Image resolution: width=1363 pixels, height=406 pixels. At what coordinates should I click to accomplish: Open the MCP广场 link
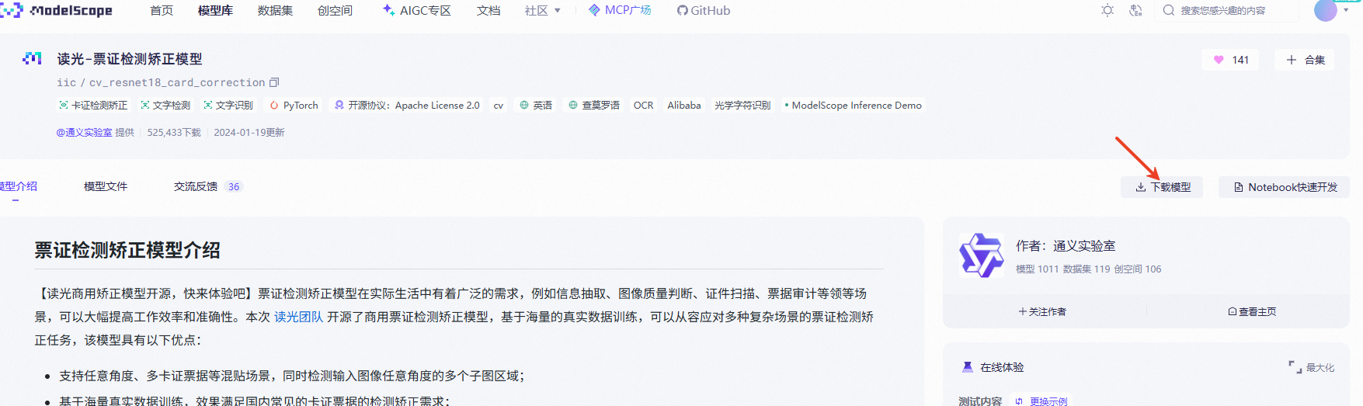[x=620, y=10]
